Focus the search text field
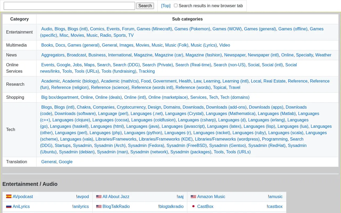 click(x=69, y=6)
